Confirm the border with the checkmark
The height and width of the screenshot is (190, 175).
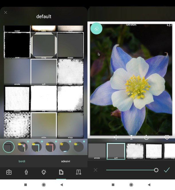[x=167, y=170]
